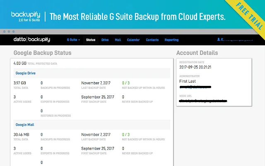Click Google Drive November 7, 2017 last backup date

(x=96, y=83)
